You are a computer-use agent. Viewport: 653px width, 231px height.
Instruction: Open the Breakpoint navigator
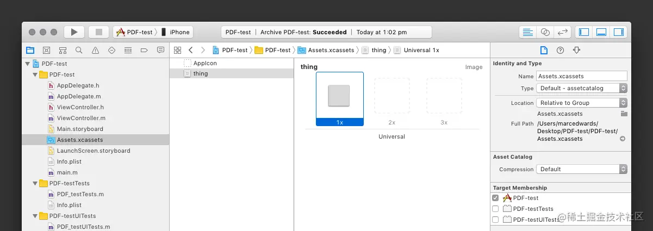coord(144,50)
